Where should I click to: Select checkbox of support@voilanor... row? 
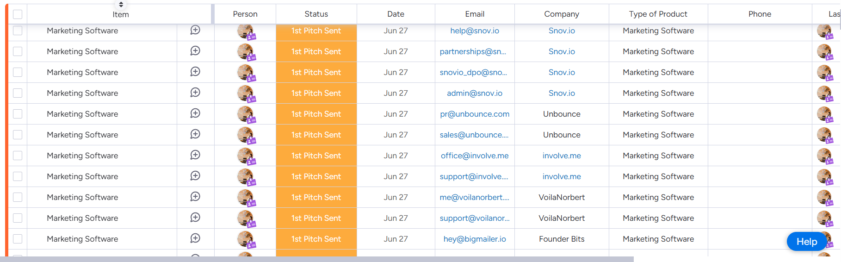click(x=18, y=218)
